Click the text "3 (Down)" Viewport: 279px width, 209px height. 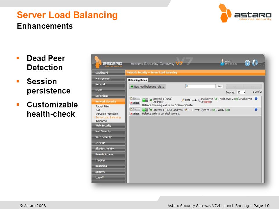coord(206,102)
